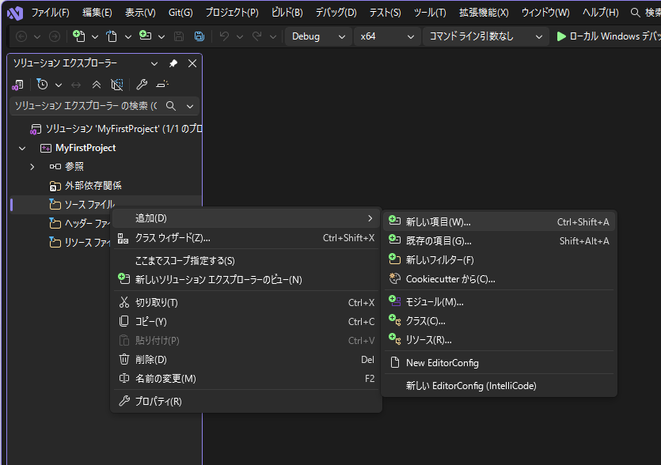661x465 pixels.
Task: Open プロパティ(R) from the context menu
Action: tap(246, 402)
